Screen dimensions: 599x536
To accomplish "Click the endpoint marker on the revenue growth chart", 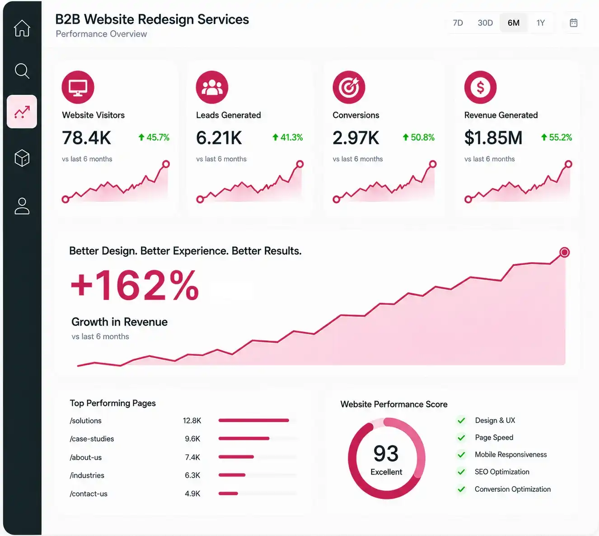I will pyautogui.click(x=564, y=252).
